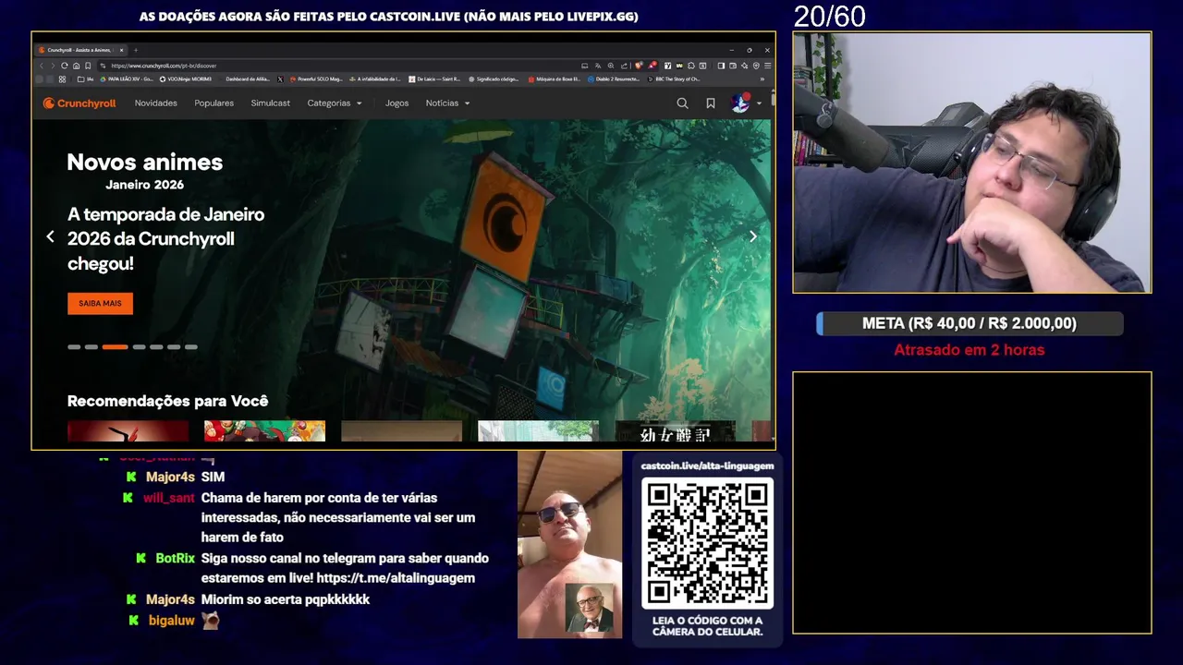
Task: Click the will_sant chat username
Action: [x=169, y=498]
